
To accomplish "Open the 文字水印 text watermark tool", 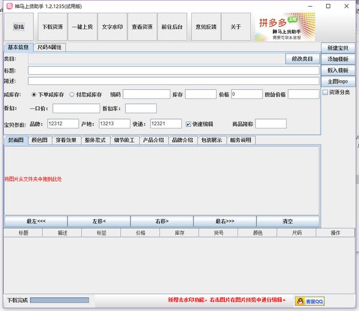I will coord(112,27).
